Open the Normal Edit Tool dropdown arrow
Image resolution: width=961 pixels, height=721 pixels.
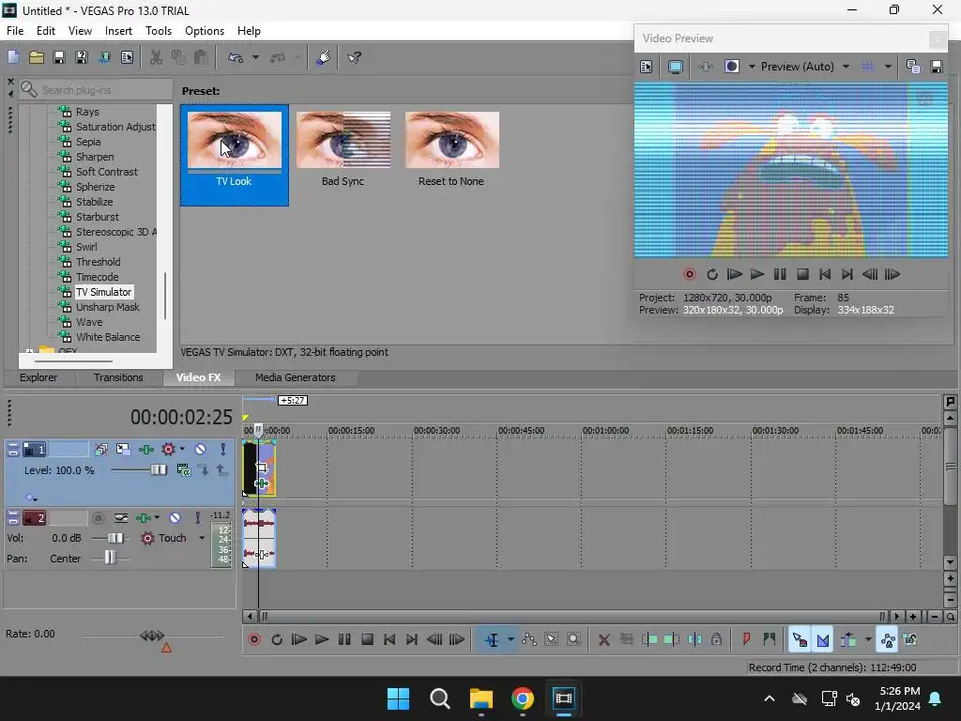click(510, 639)
